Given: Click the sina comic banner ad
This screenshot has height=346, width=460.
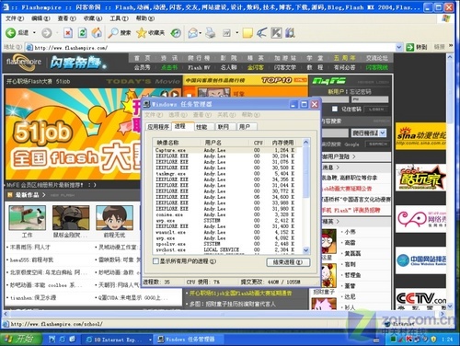Looking at the screenshot, I should click(420, 136).
